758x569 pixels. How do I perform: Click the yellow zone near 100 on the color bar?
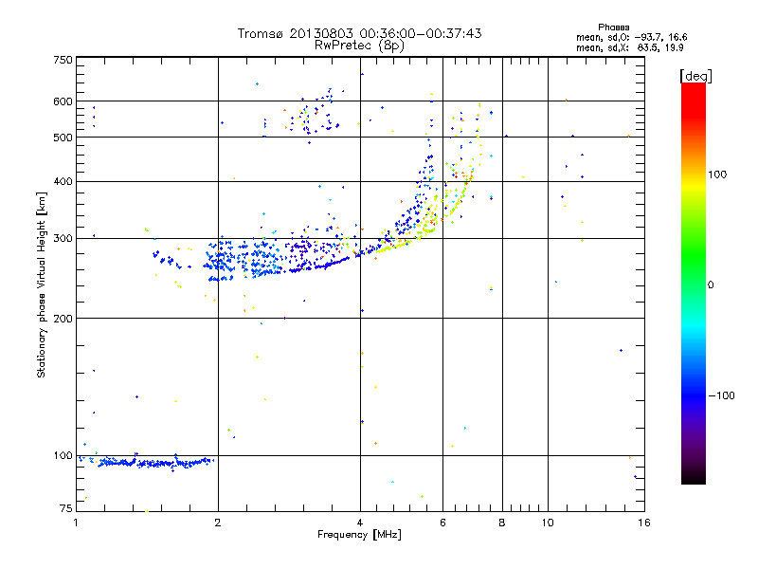click(x=694, y=175)
